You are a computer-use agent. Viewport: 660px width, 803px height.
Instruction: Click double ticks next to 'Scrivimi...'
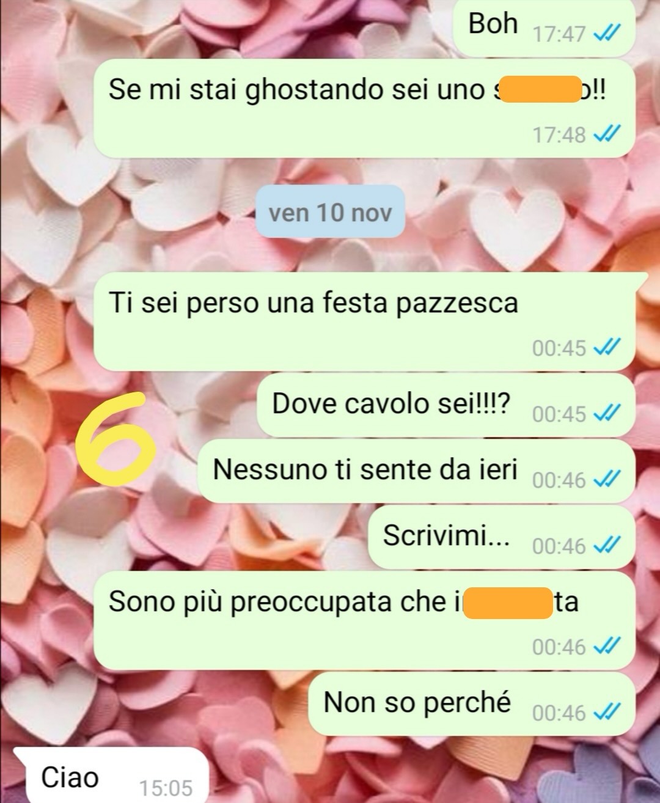click(607, 546)
